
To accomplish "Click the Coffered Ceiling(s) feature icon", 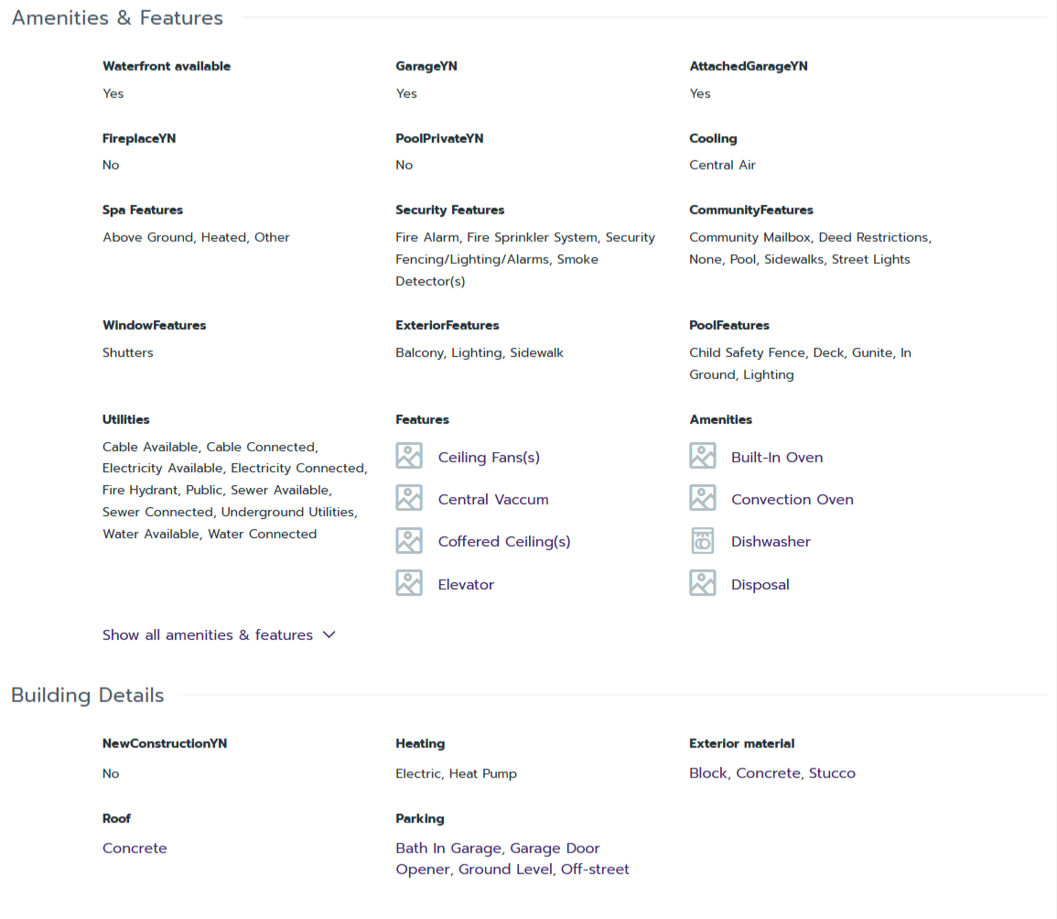I will [x=409, y=541].
